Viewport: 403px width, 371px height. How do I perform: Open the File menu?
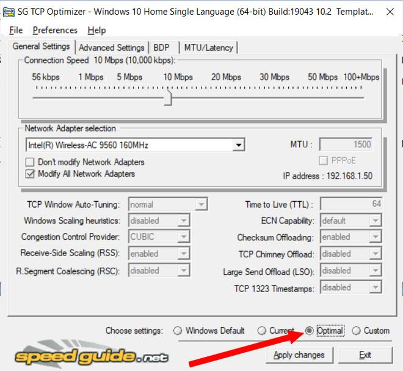tap(16, 30)
